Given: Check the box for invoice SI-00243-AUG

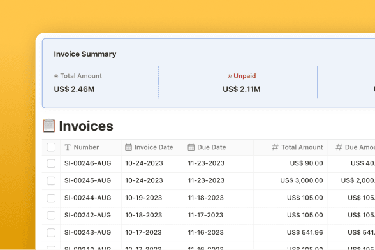Looking at the screenshot, I should pyautogui.click(x=51, y=233).
